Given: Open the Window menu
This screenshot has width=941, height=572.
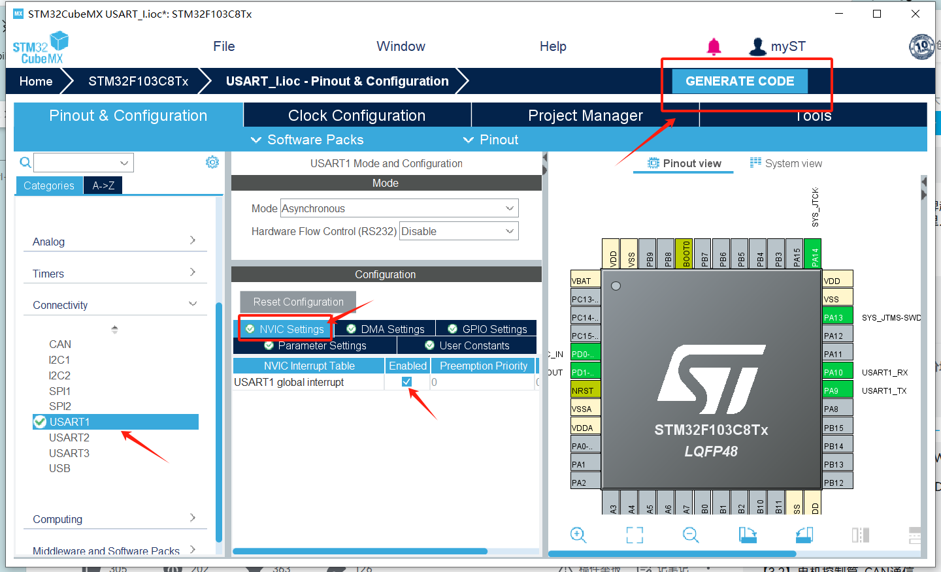Looking at the screenshot, I should 401,46.
